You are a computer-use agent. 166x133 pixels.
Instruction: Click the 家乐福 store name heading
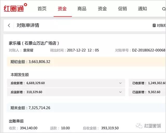click(x=34, y=43)
